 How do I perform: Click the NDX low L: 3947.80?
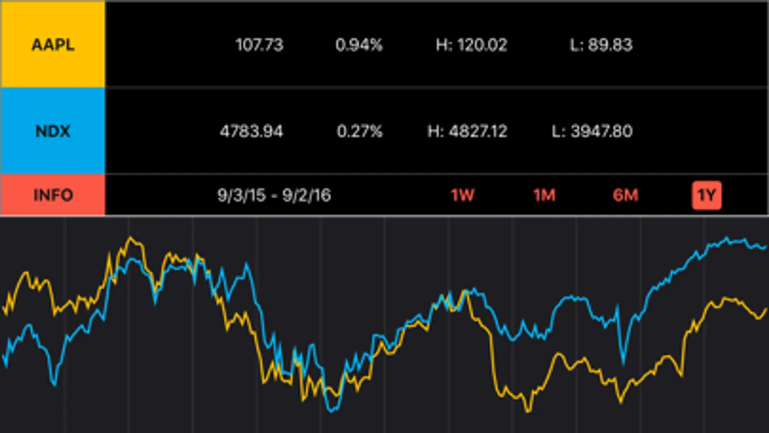click(x=592, y=131)
